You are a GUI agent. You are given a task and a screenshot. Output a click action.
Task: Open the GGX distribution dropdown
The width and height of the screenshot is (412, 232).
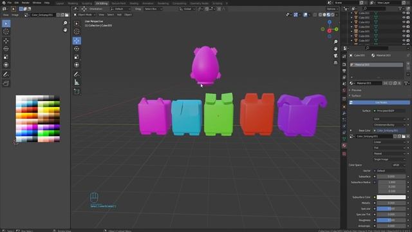(x=389, y=119)
